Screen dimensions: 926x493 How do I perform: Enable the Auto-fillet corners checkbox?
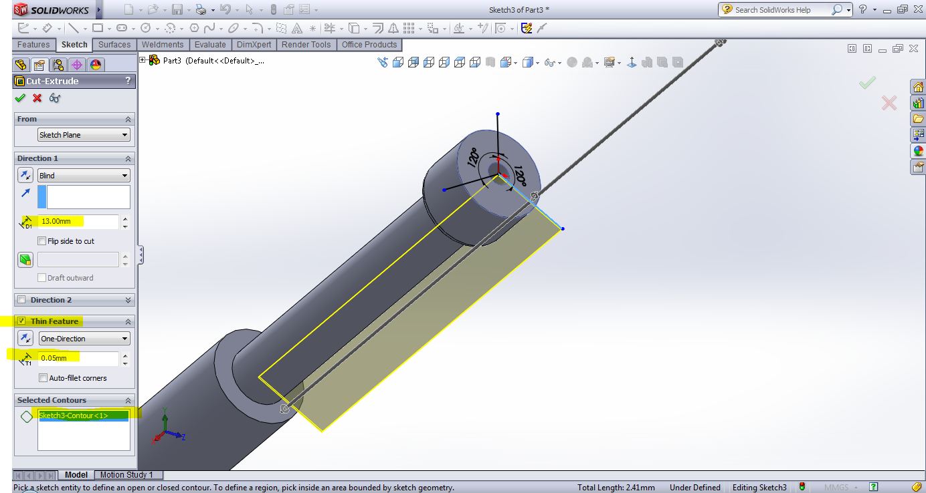click(43, 378)
